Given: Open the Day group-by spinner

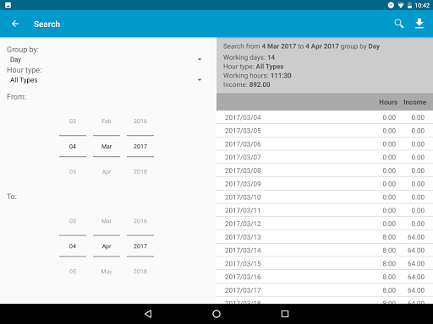Looking at the screenshot, I should click(x=105, y=60).
